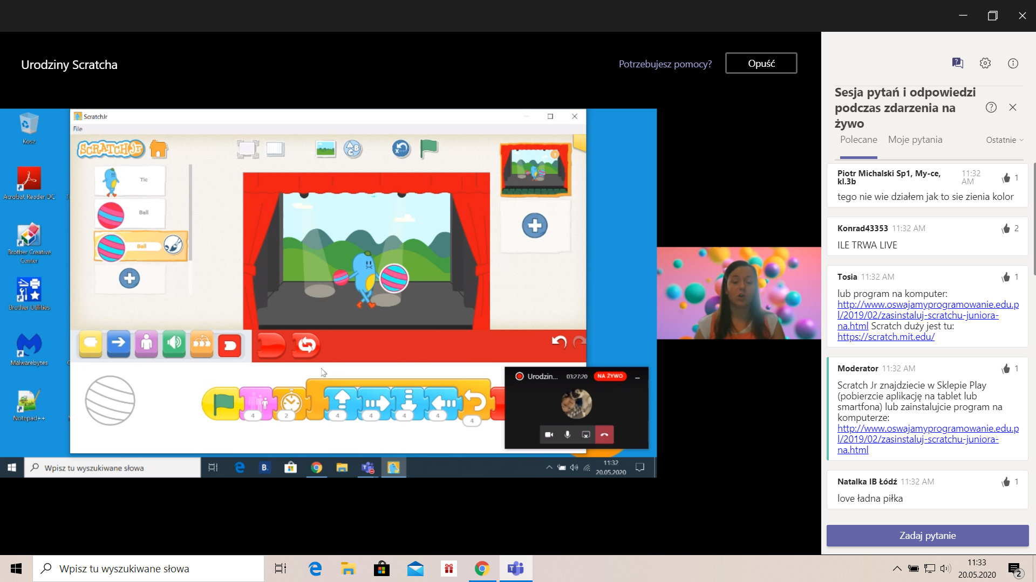Switch to Polecane tab
The image size is (1036, 582).
click(858, 140)
